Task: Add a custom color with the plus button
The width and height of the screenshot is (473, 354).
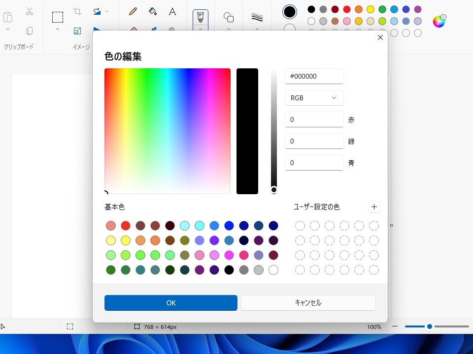Action: pyautogui.click(x=374, y=207)
